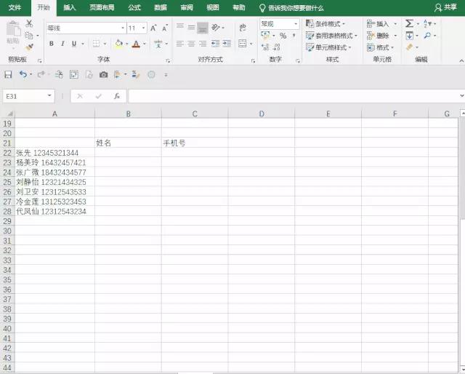The image size is (465, 374).
Task: Click the Undo arrow icon
Action: [x=23, y=74]
